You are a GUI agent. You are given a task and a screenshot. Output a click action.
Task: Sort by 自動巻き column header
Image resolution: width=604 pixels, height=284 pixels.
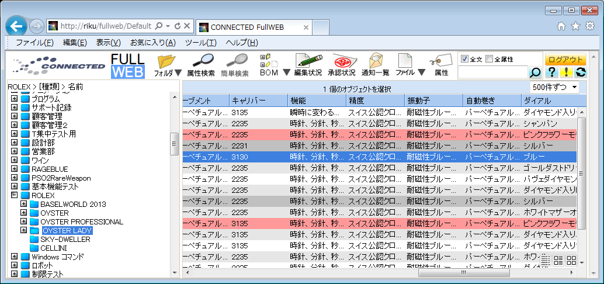click(492, 101)
